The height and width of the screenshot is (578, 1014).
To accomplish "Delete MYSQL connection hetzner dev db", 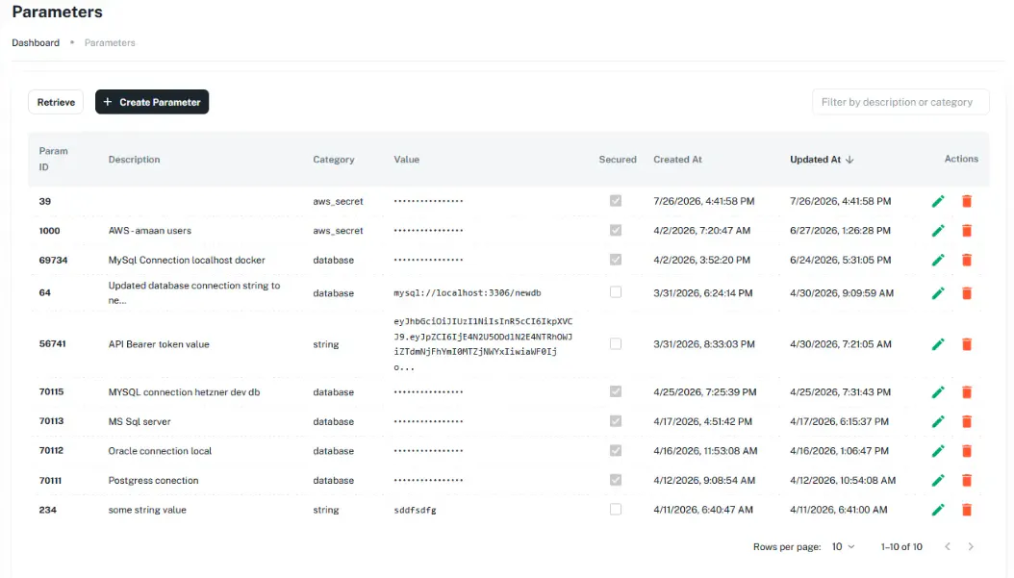I will [x=967, y=391].
